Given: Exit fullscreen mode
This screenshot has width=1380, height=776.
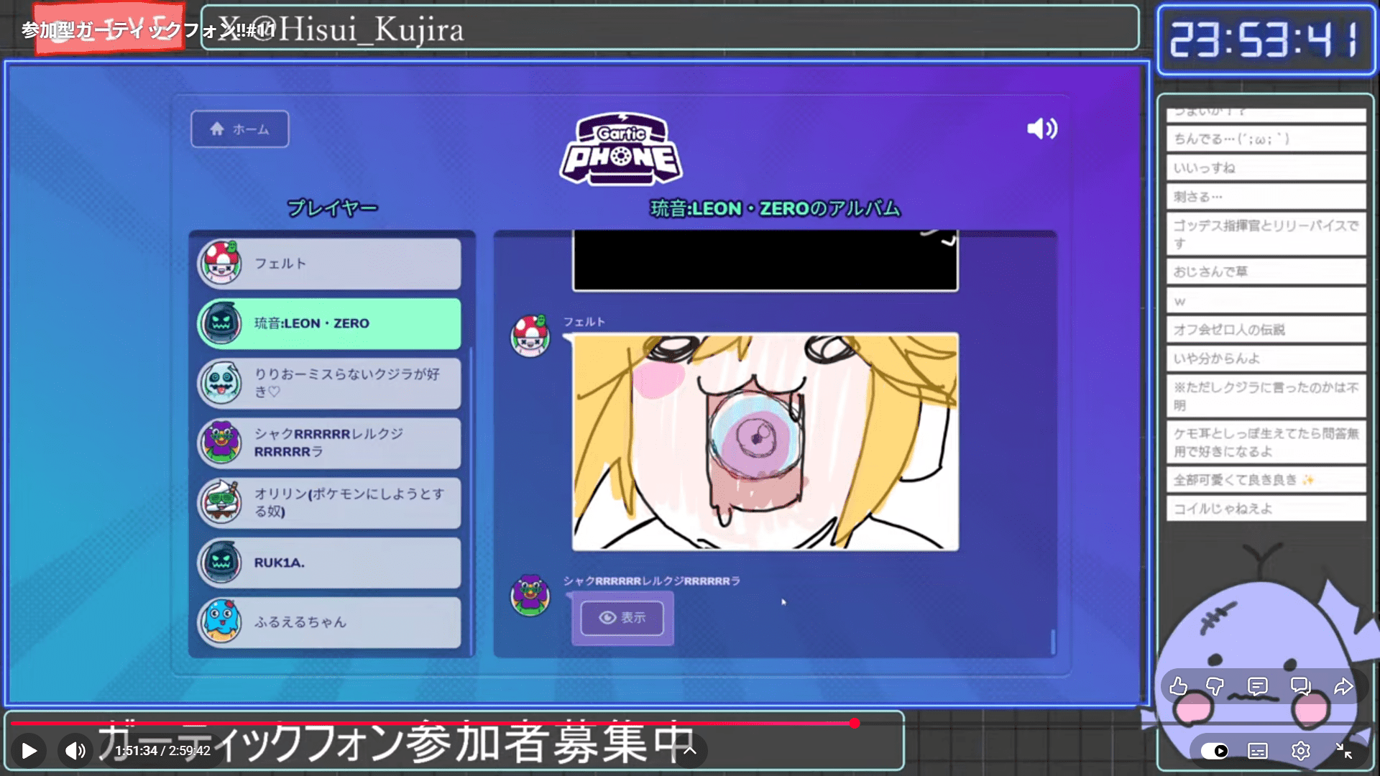Looking at the screenshot, I should coord(1343,751).
